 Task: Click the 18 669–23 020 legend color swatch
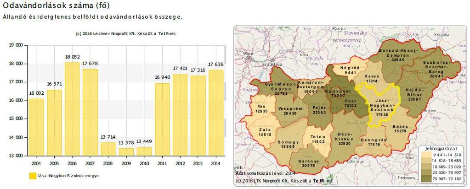(425, 166)
